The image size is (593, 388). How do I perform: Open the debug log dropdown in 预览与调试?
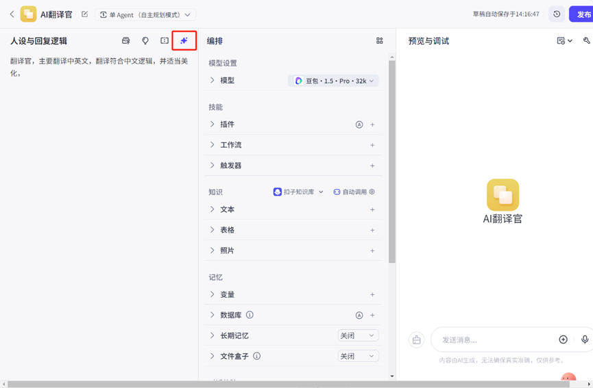pyautogui.click(x=565, y=41)
